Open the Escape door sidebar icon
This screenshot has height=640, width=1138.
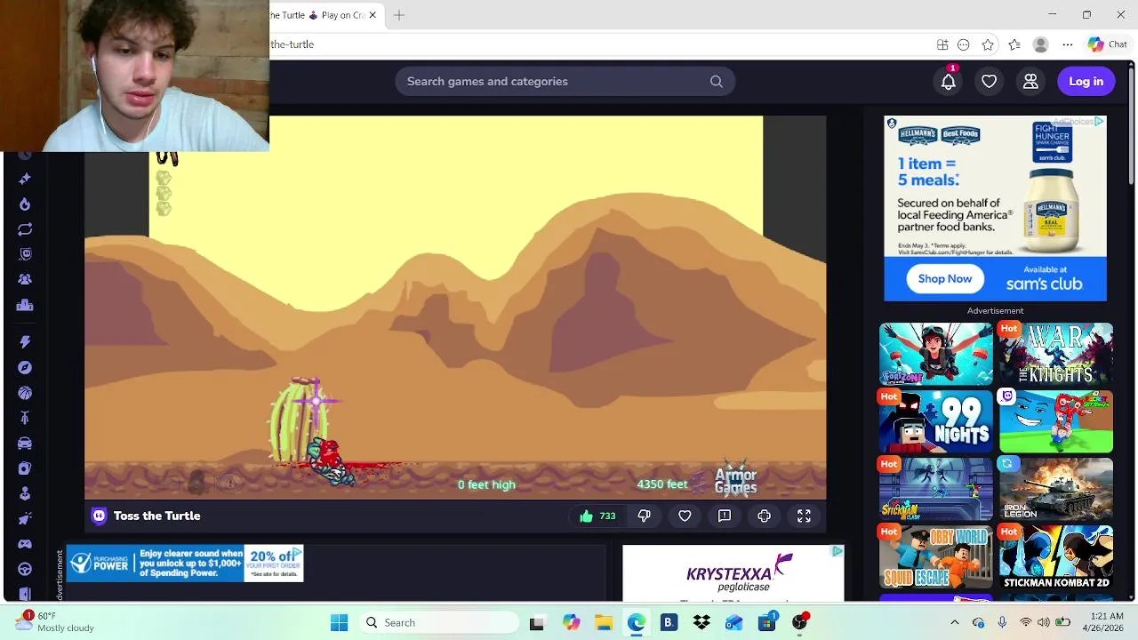[x=25, y=593]
